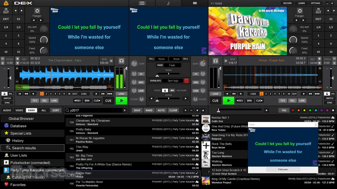Select Pulselocker (connected) source

[30, 163]
